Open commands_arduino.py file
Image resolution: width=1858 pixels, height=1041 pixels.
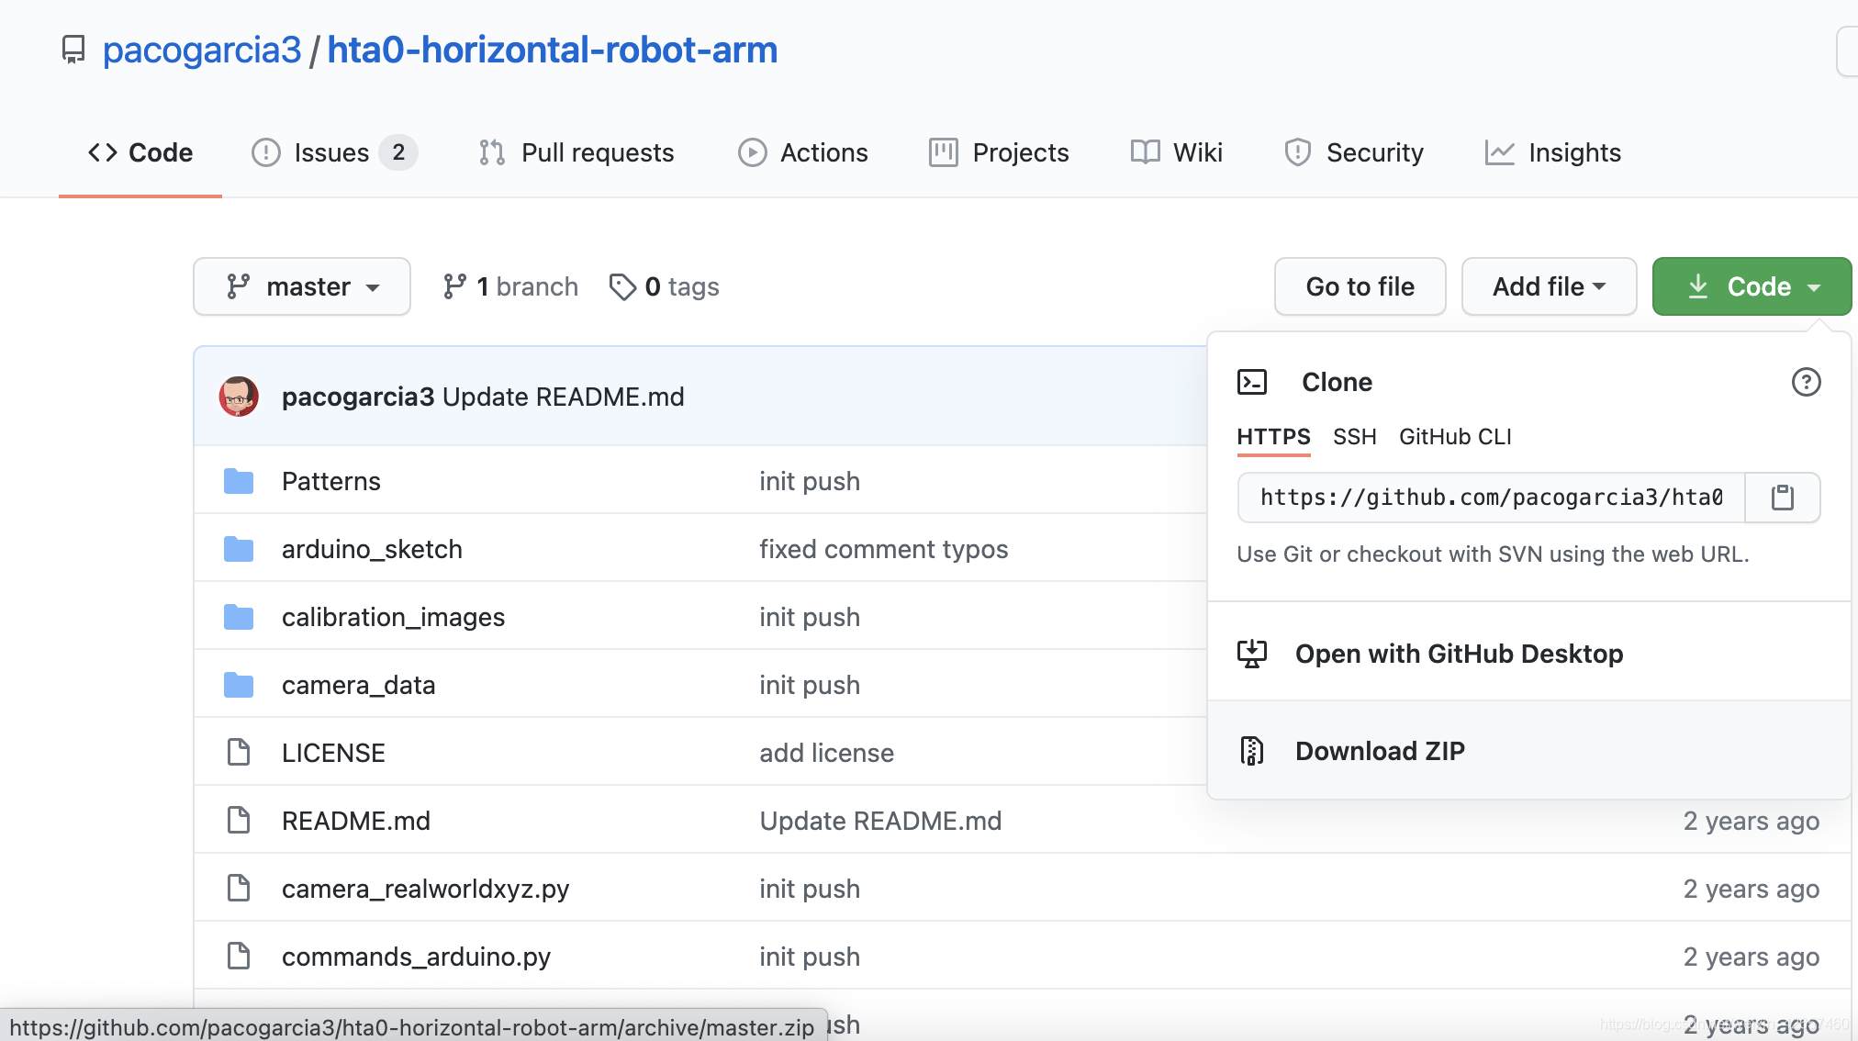click(416, 957)
